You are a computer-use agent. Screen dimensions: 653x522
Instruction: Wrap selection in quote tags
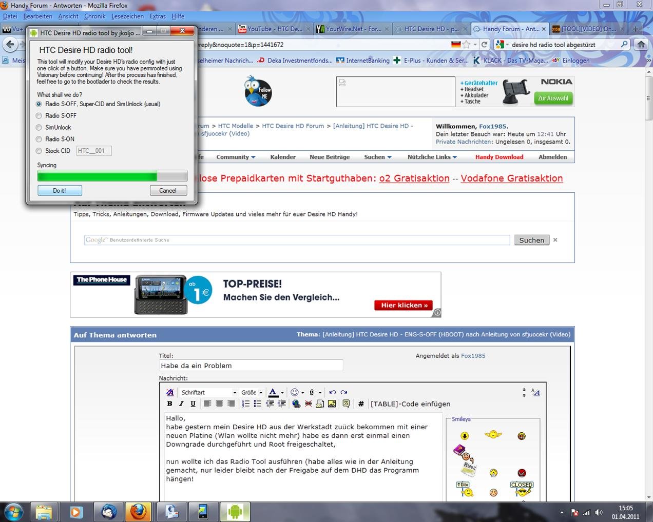coord(346,404)
